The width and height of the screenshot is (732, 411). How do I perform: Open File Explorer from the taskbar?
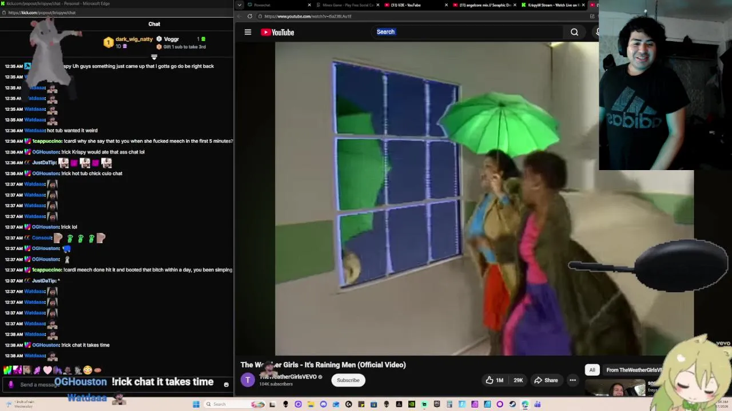311,404
